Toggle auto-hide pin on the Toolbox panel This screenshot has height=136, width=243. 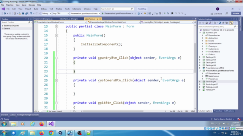(28, 19)
